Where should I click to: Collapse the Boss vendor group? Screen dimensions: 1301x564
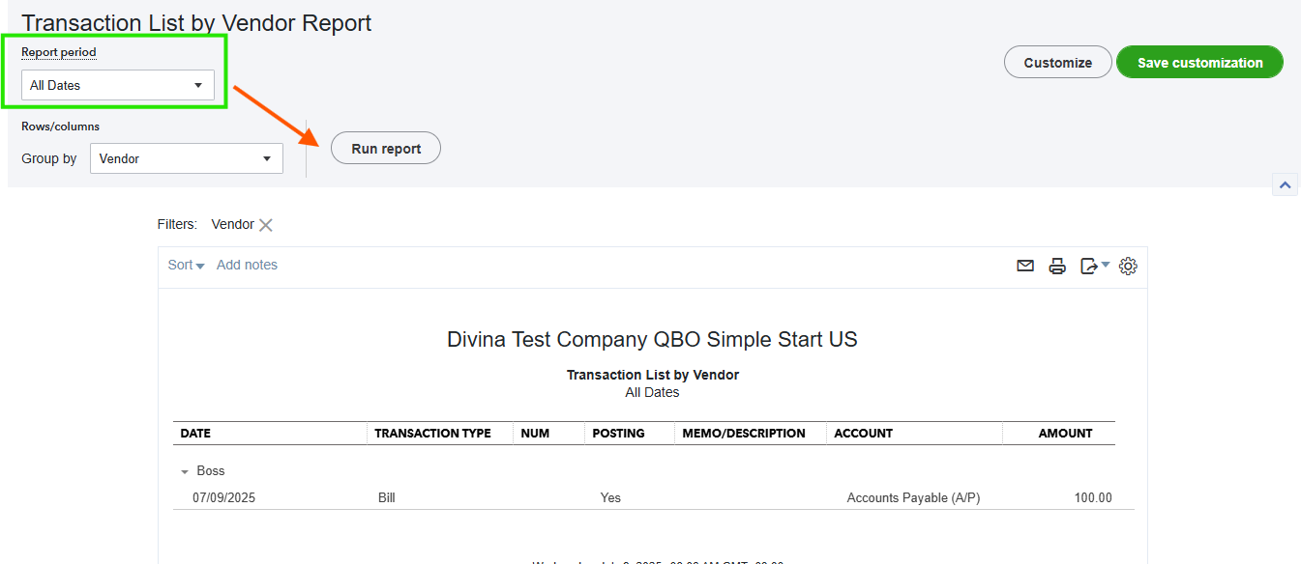point(184,471)
